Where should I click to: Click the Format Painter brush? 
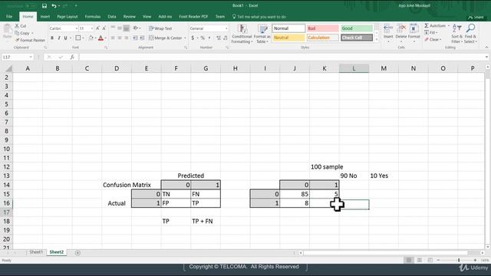click(17, 40)
